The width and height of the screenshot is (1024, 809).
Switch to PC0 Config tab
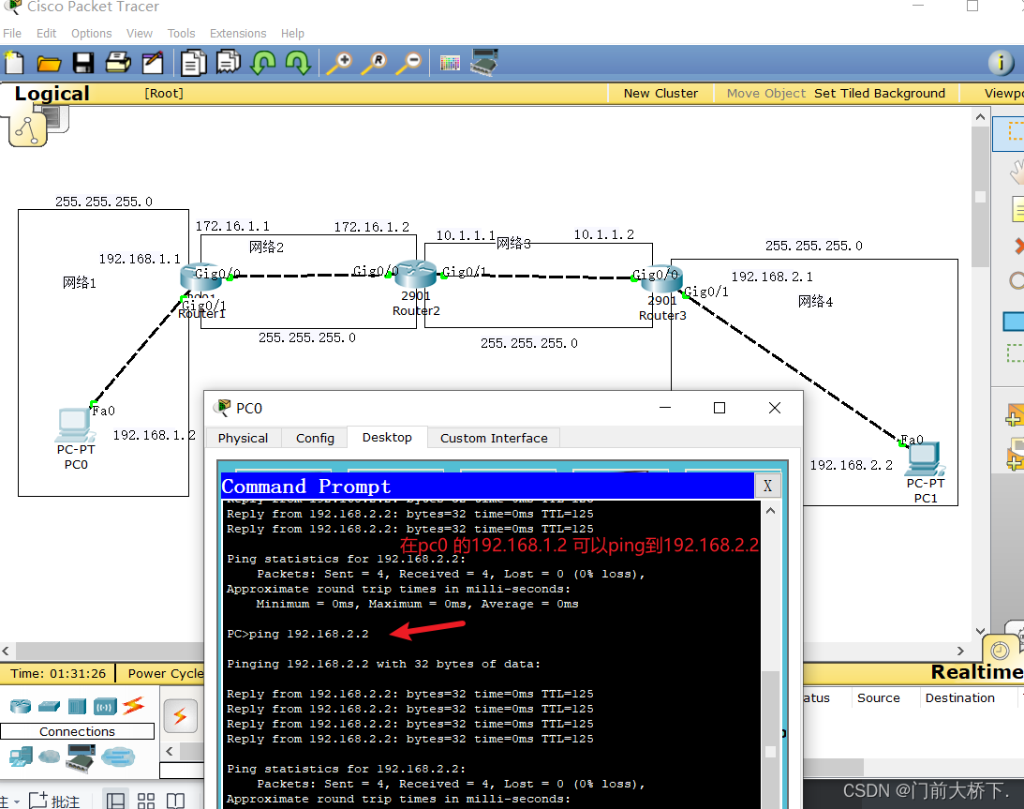click(x=315, y=438)
